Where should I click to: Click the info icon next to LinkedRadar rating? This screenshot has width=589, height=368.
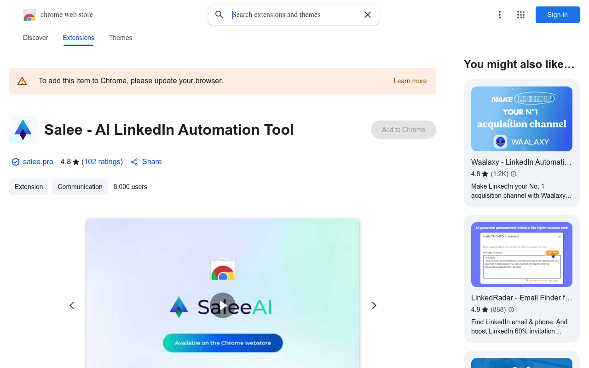(511, 310)
